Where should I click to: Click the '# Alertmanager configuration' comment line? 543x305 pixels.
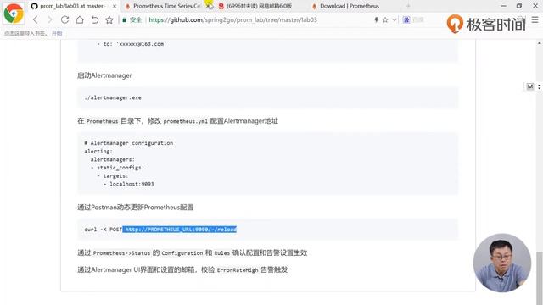tap(128, 143)
